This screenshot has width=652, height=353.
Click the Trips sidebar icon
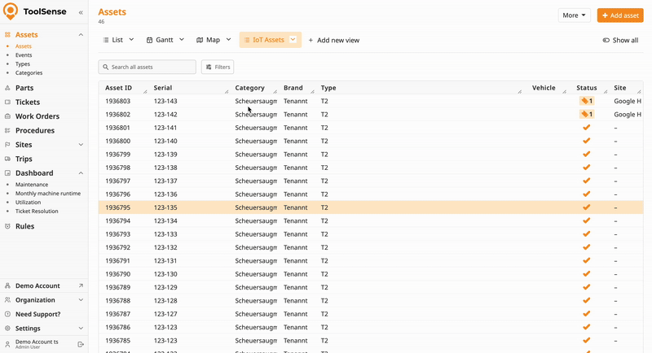(7, 159)
